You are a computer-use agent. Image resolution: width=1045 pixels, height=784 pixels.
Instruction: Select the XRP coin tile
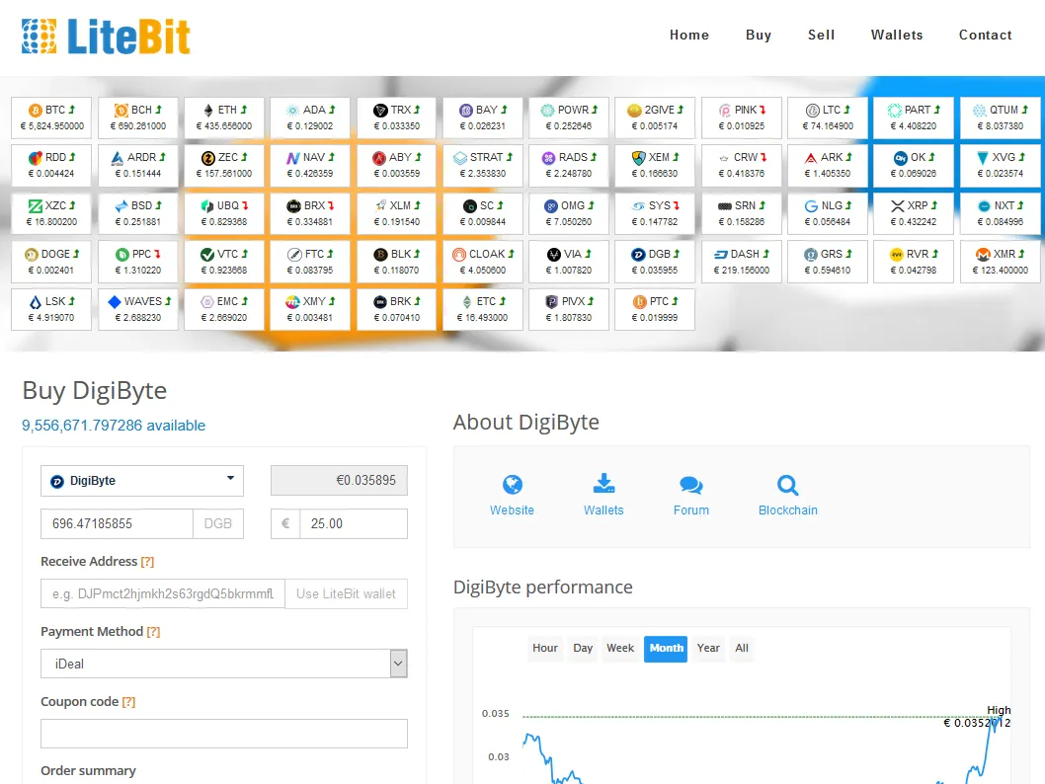(914, 213)
